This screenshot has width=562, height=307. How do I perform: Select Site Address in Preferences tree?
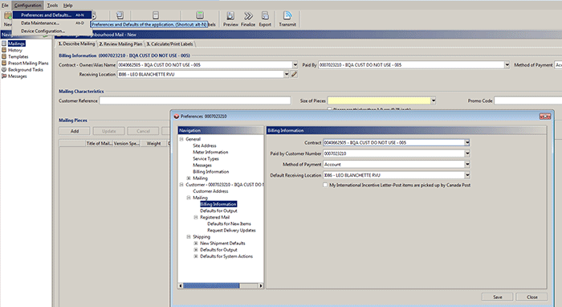coord(205,145)
